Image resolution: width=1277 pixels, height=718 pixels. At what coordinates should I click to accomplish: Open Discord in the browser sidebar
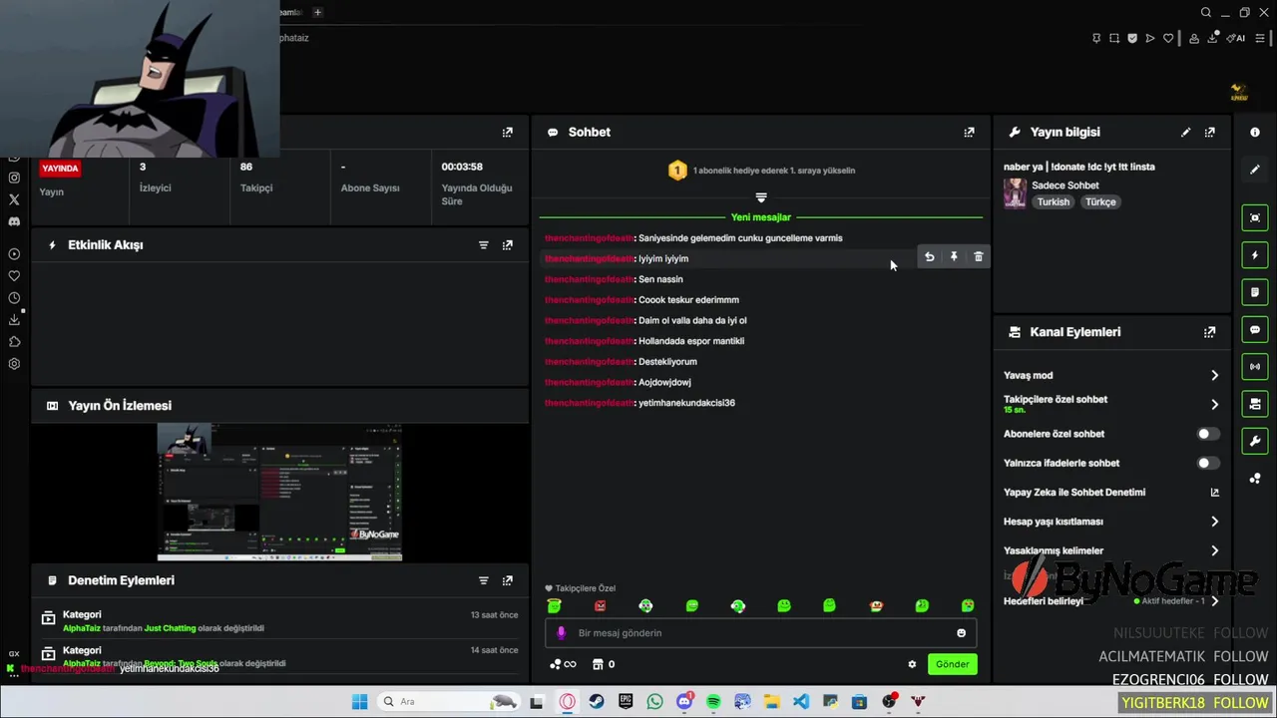(14, 221)
